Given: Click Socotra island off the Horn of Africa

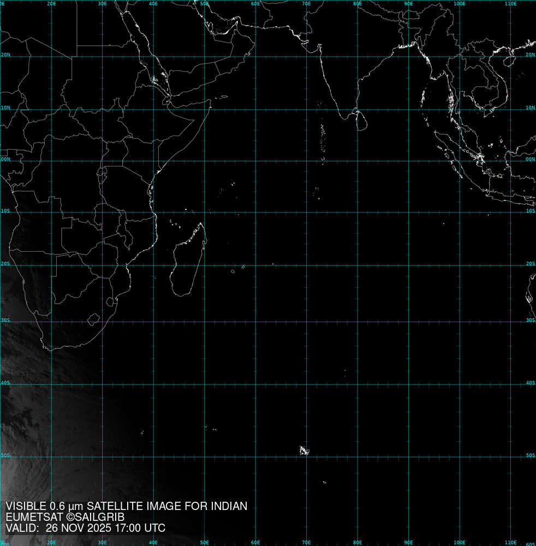Looking at the screenshot, I should point(224,97).
